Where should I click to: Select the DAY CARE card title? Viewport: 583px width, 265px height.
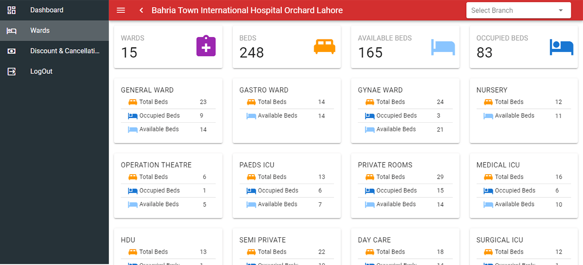(374, 240)
